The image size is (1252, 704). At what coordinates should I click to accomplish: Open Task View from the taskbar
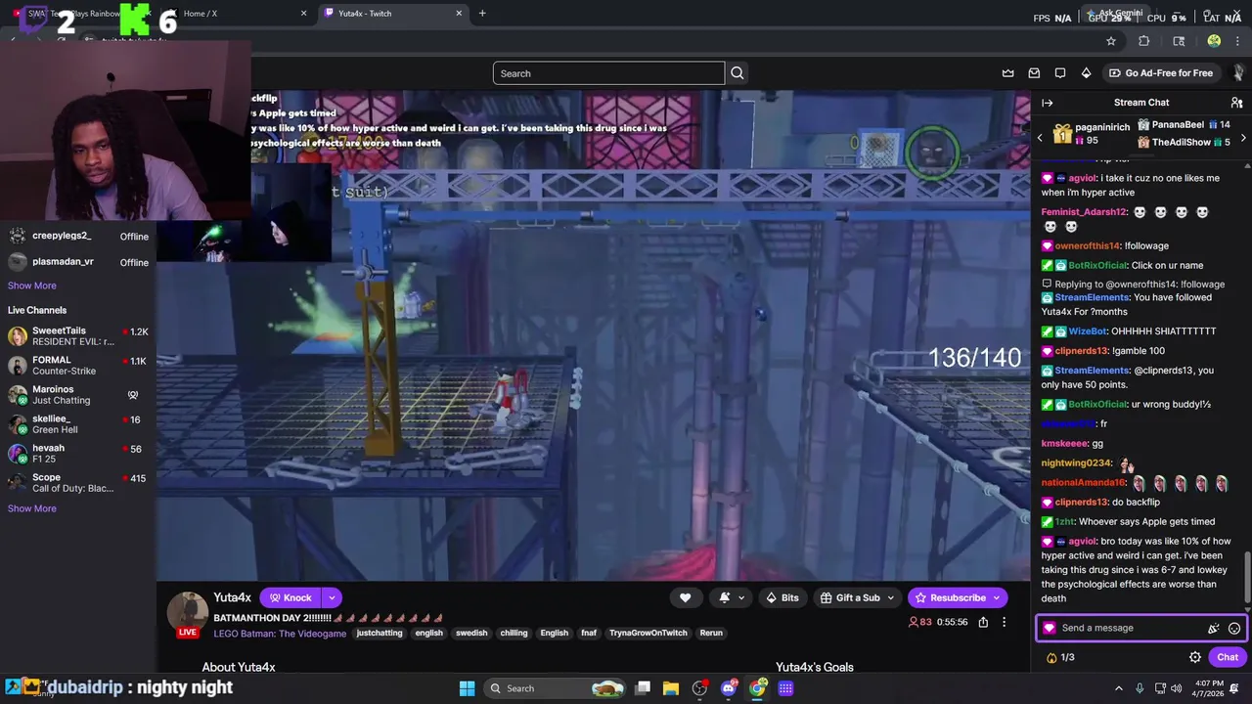pos(643,688)
